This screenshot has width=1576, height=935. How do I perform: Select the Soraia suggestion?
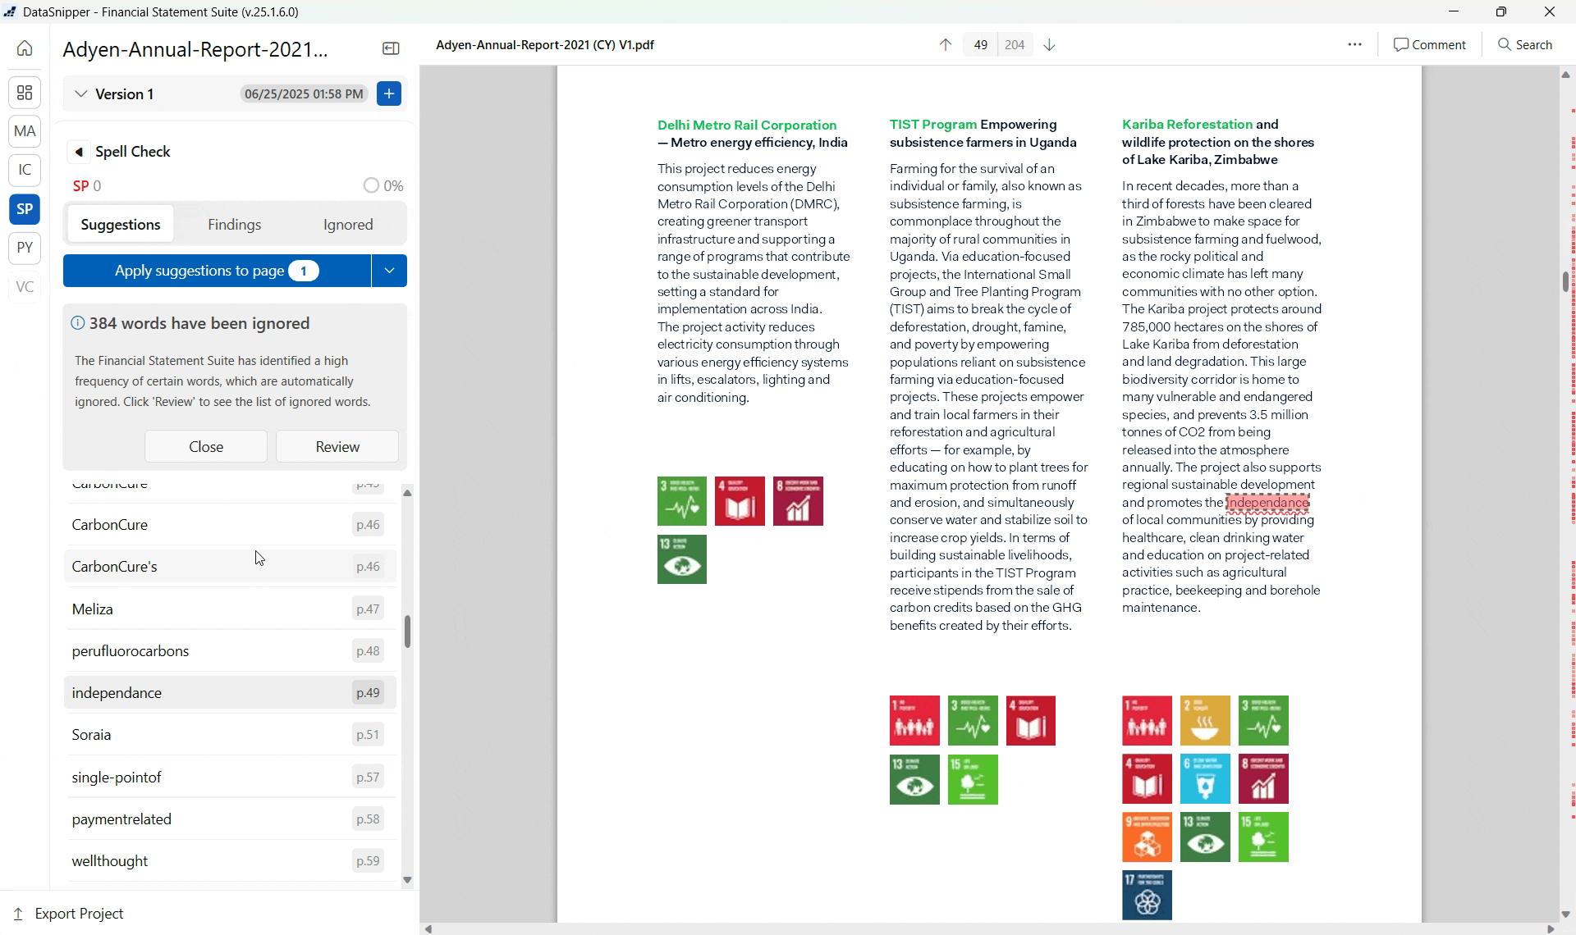click(230, 735)
